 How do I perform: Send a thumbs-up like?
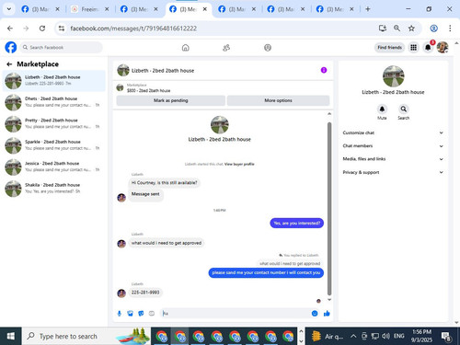[x=327, y=314]
